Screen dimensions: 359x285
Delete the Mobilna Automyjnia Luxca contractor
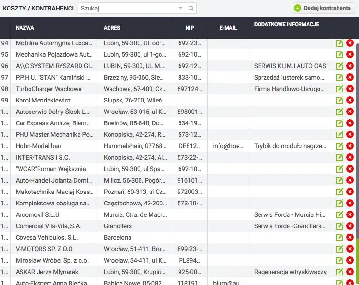pos(350,43)
